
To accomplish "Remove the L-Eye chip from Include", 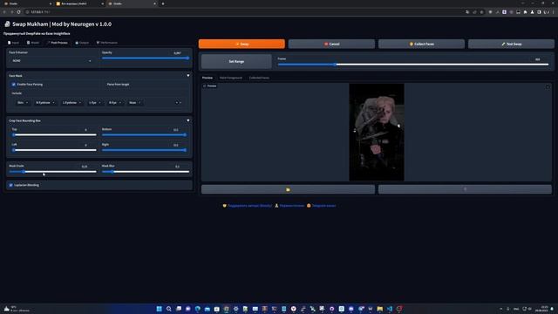I will (99, 103).
